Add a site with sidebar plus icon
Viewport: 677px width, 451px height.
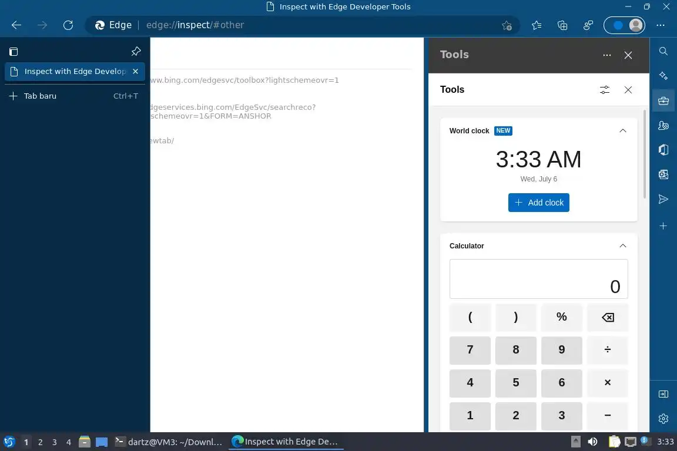click(663, 226)
